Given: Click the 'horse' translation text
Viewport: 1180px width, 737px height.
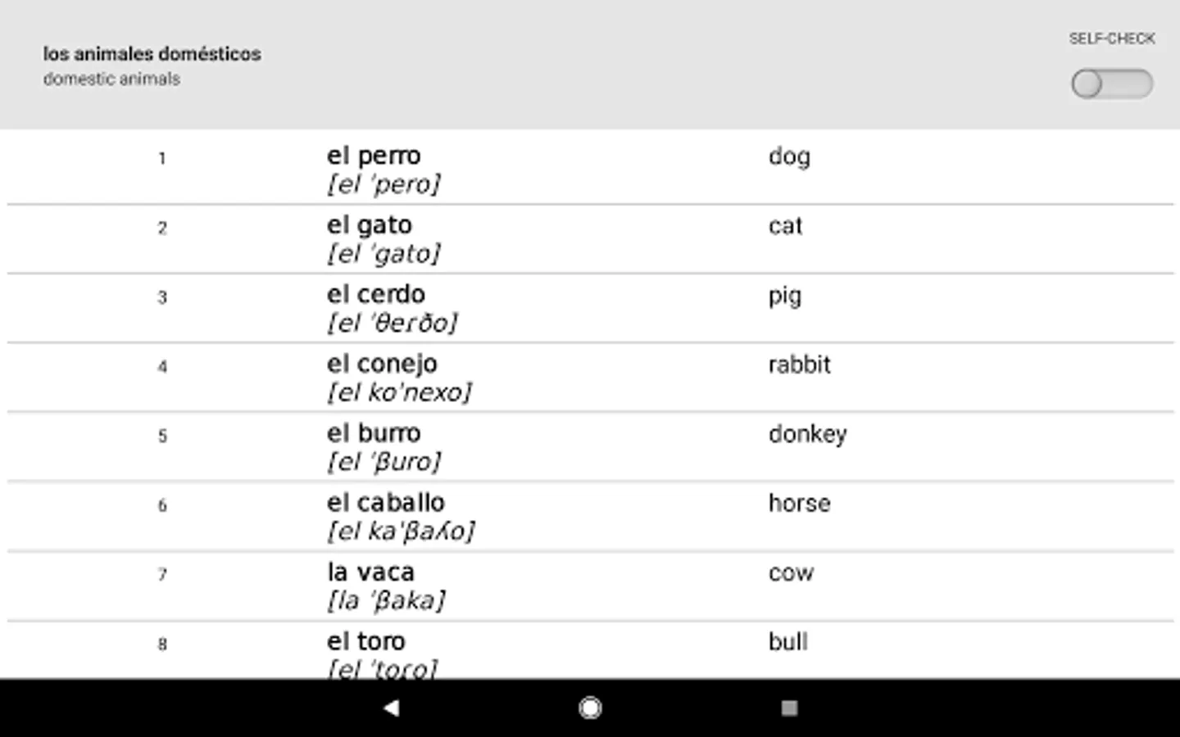Looking at the screenshot, I should tap(799, 504).
